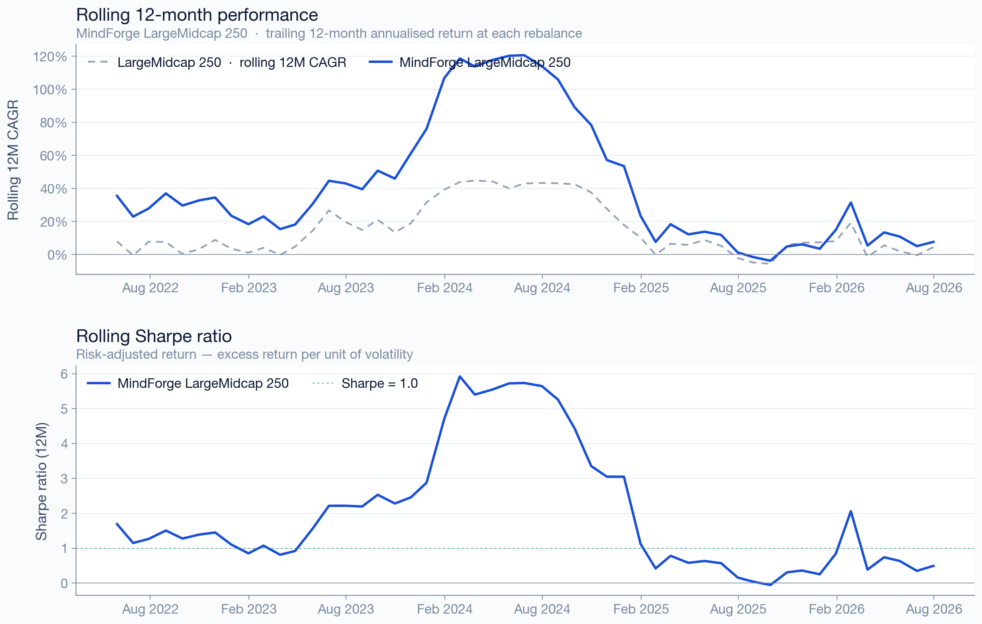Screen dimensions: 982x624
Task: Click the '3' Sharpe y-axis label
Action: 64,479
